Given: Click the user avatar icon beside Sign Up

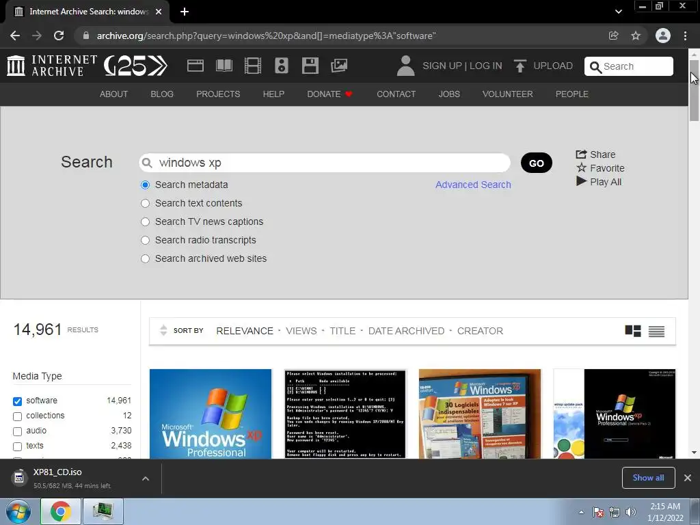Looking at the screenshot, I should click(405, 66).
